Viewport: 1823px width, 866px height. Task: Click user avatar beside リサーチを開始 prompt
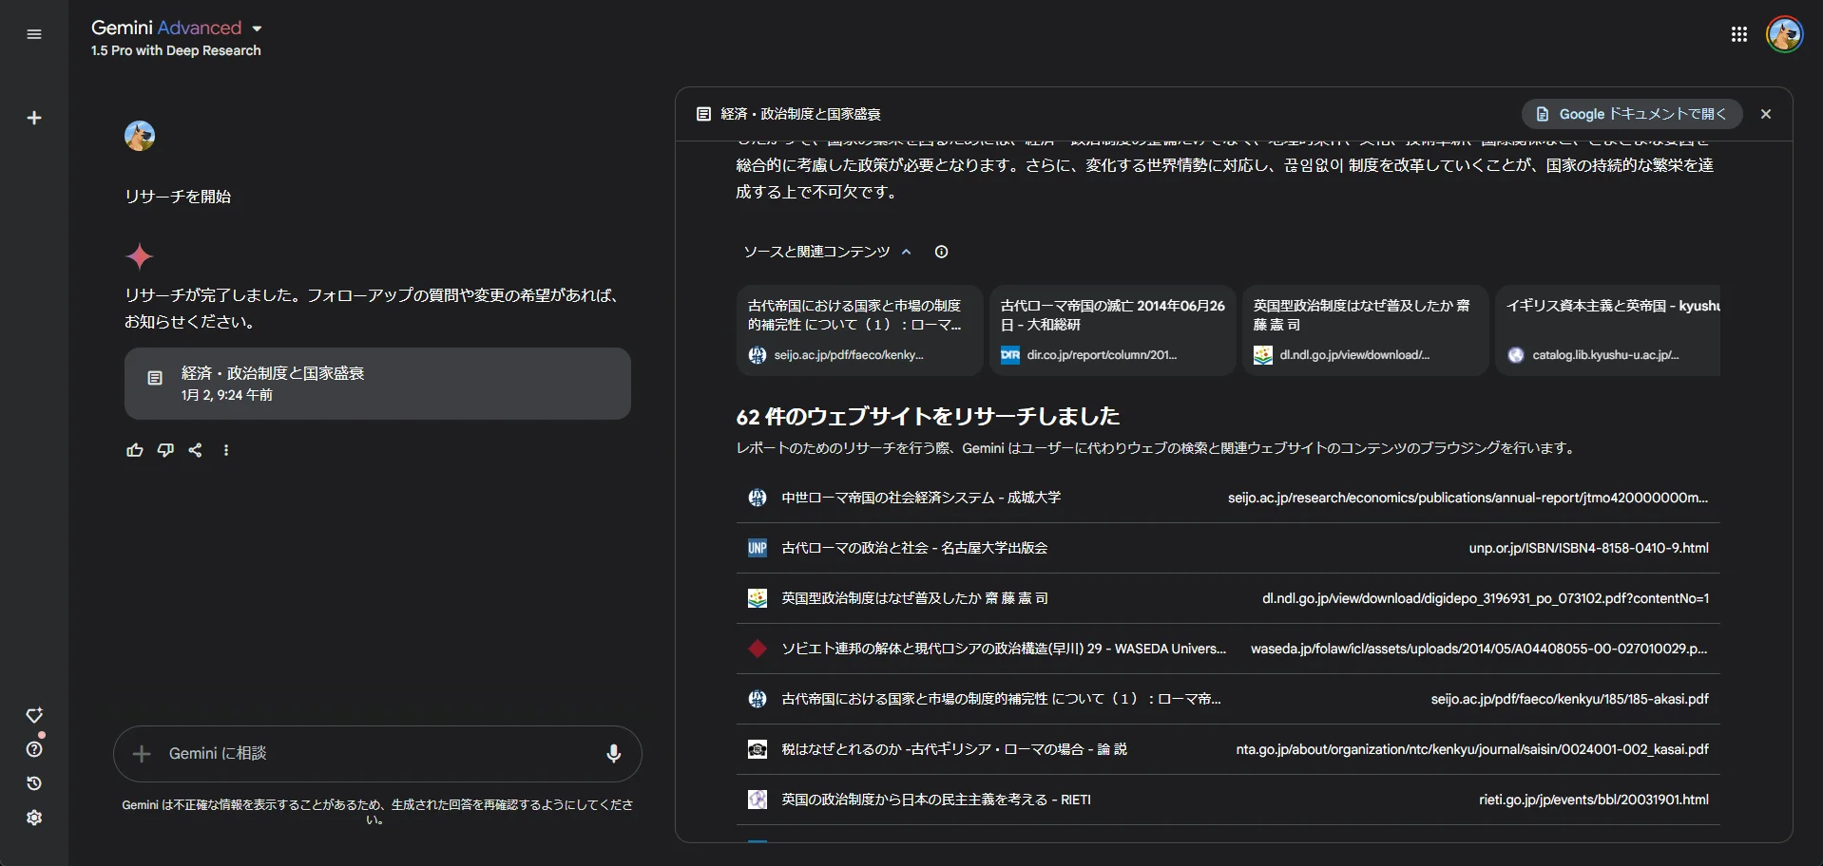pyautogui.click(x=140, y=136)
